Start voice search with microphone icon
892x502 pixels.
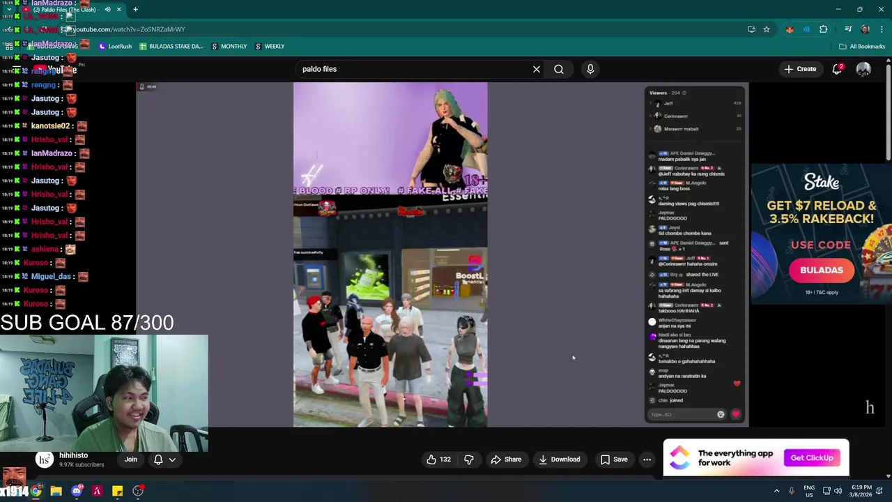(x=590, y=69)
